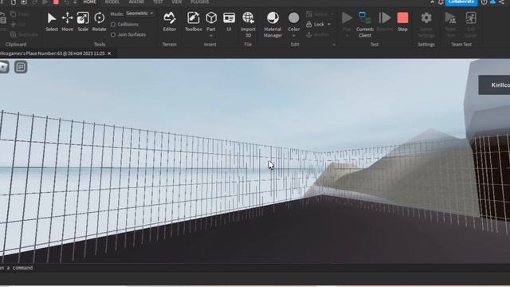Collapse the ribbon with the up chevron
The image size is (510, 287).
[x=432, y=2]
